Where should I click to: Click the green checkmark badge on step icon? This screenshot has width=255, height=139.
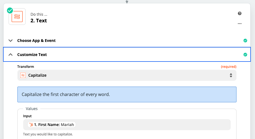pos(10,10)
